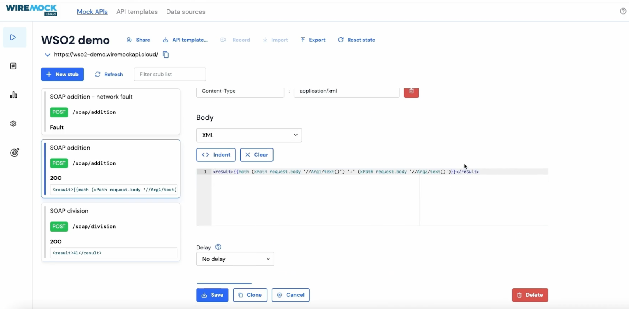The height and width of the screenshot is (309, 629).
Task: Clear the response body
Action: (257, 155)
